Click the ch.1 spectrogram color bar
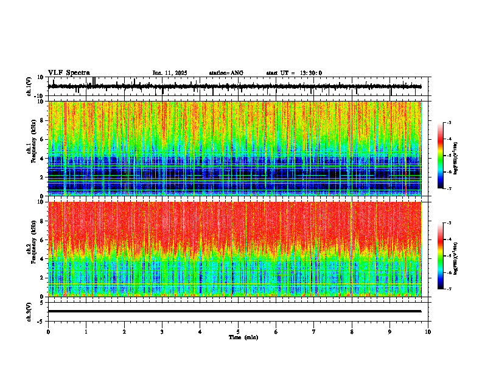Image resolution: width=482 pixels, height=372 pixels. (x=441, y=156)
